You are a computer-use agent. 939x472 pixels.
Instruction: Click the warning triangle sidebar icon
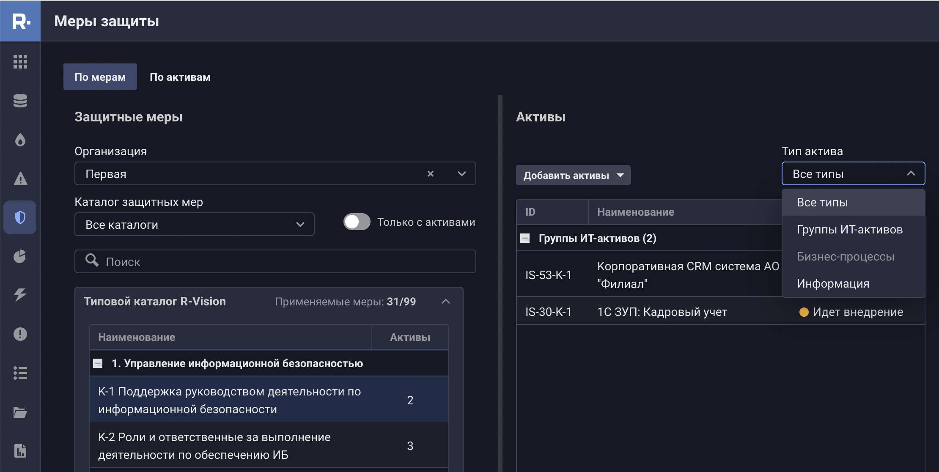tap(20, 179)
